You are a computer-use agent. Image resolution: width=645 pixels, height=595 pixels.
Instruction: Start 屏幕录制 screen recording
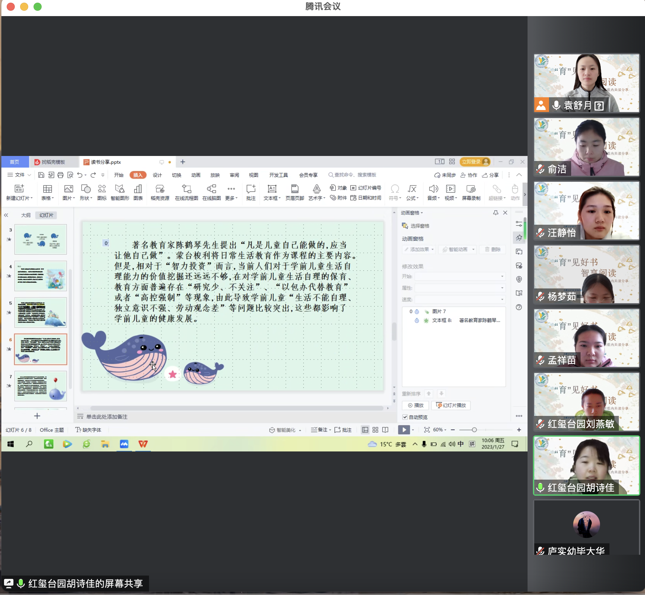[471, 192]
